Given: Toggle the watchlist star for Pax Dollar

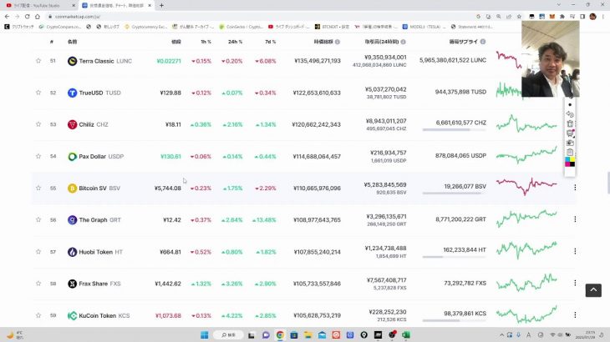Looking at the screenshot, I should tap(38, 156).
